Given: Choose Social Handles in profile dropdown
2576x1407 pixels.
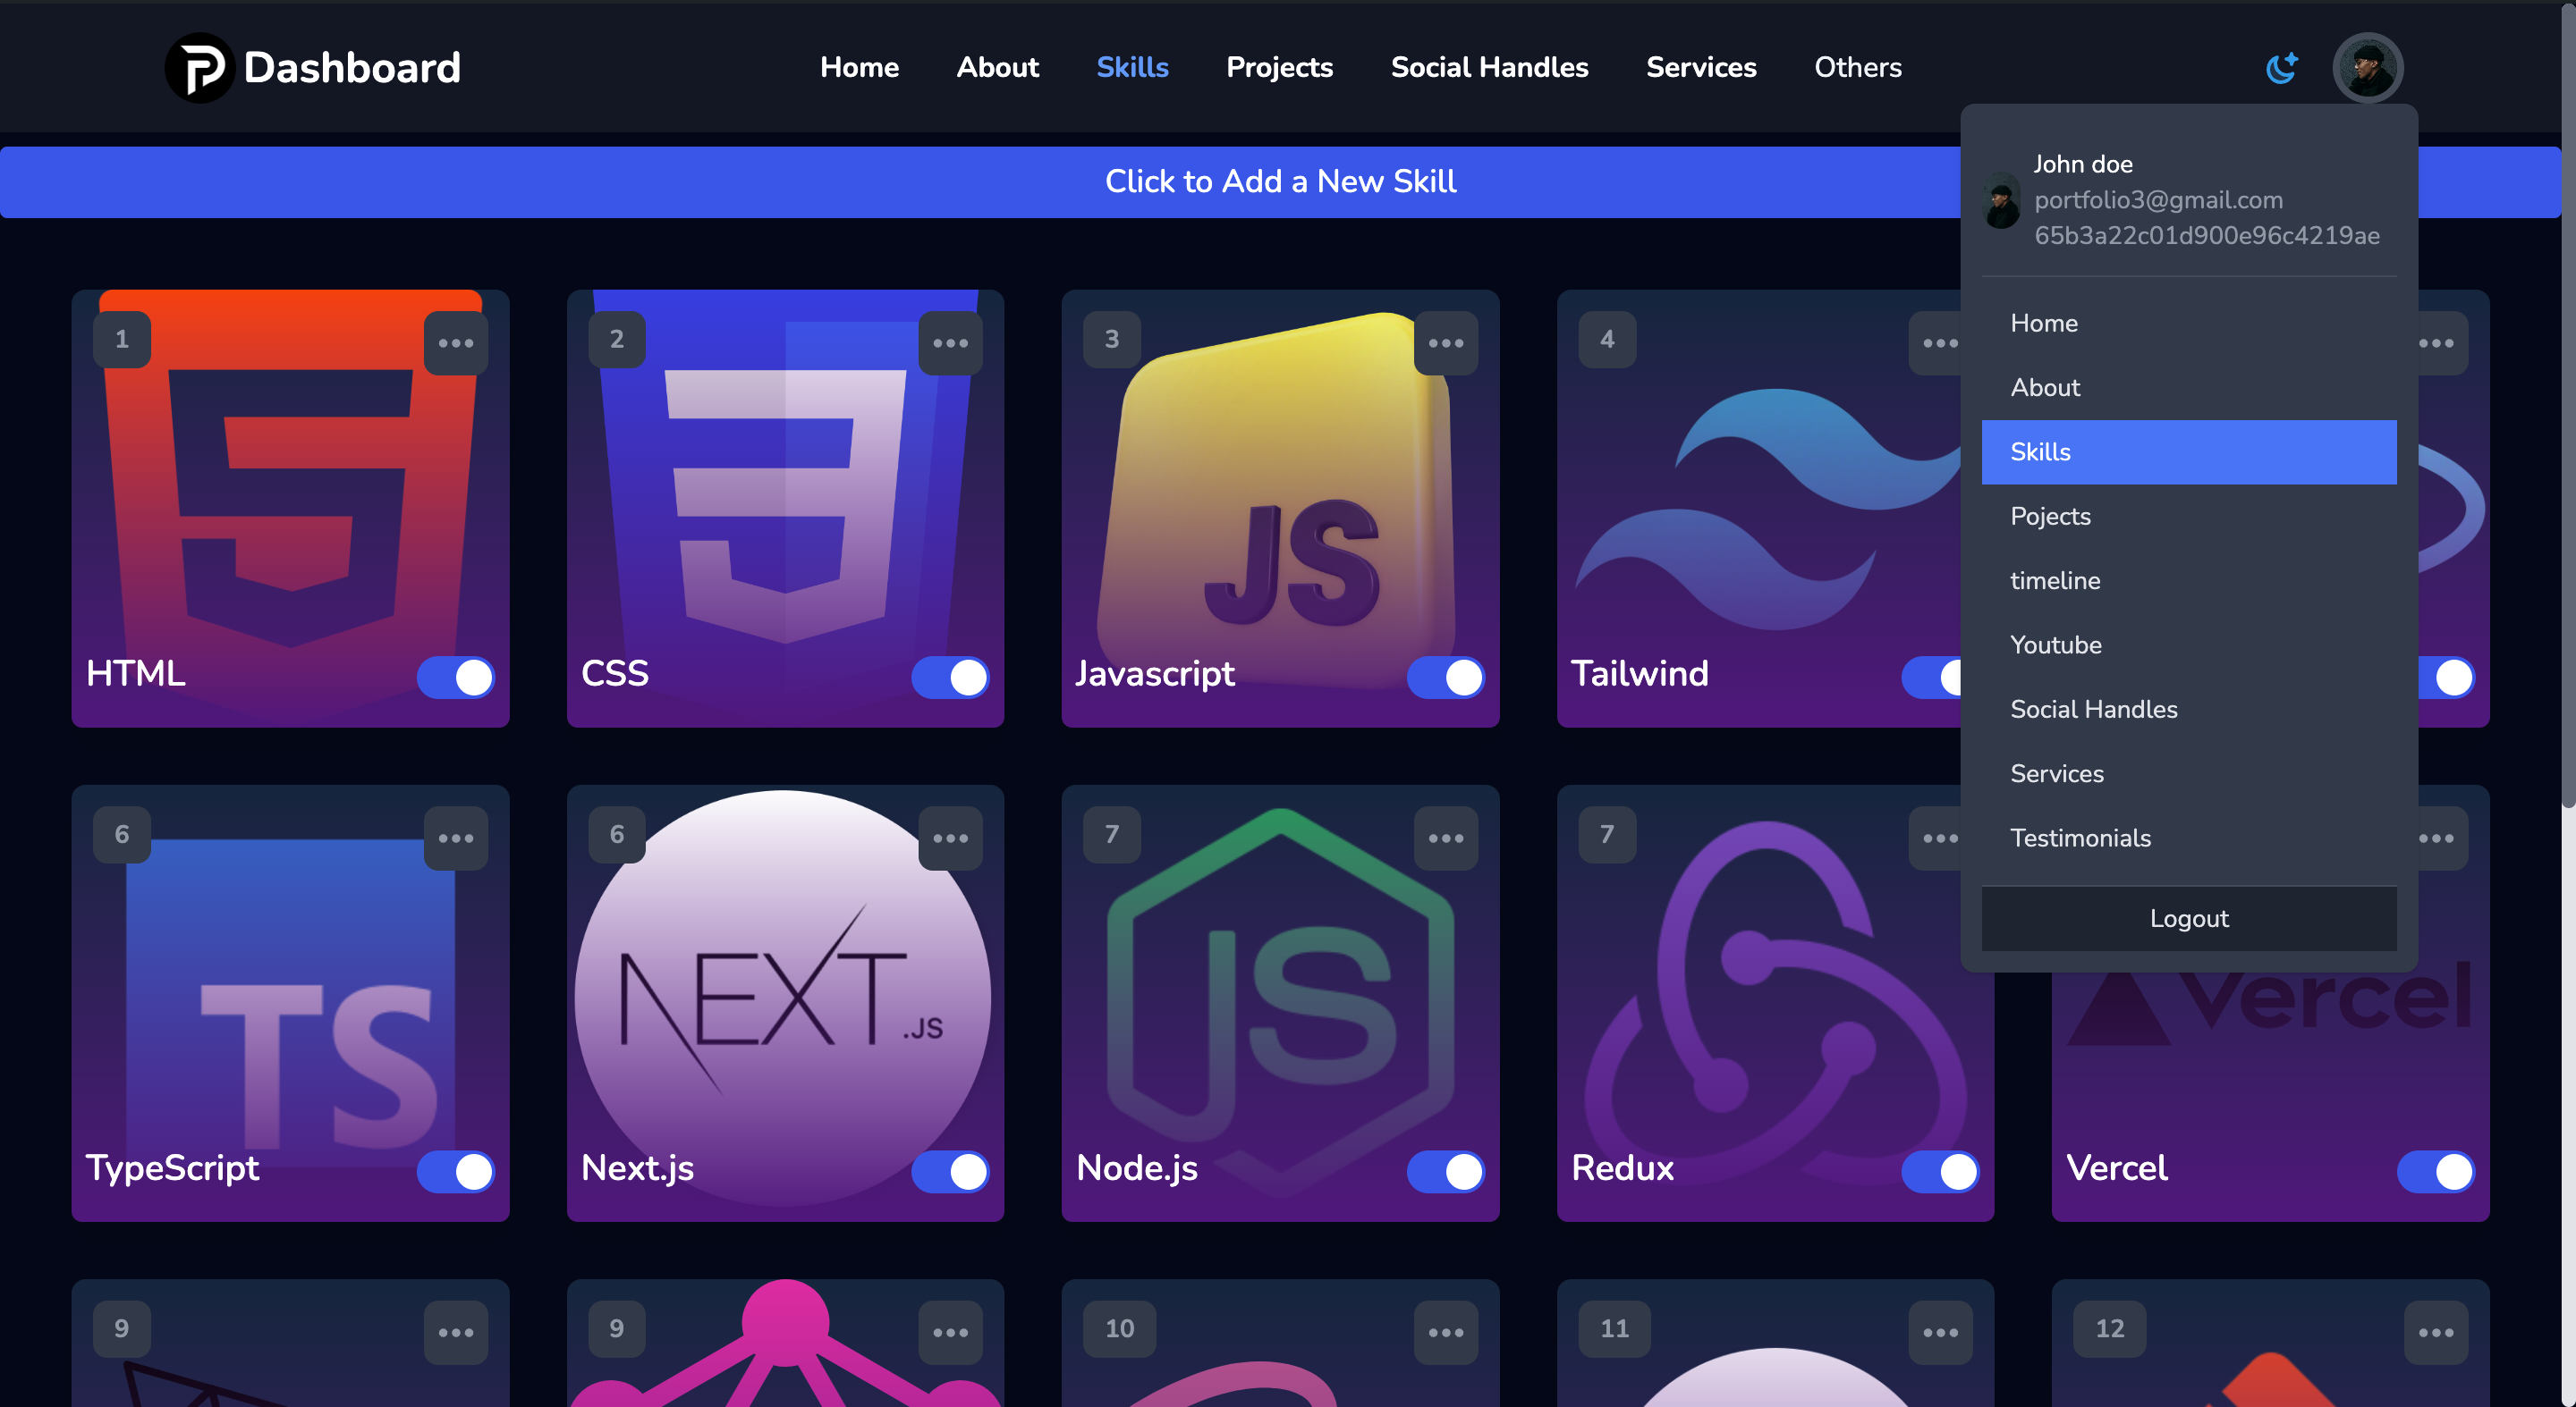Looking at the screenshot, I should pyautogui.click(x=2189, y=710).
